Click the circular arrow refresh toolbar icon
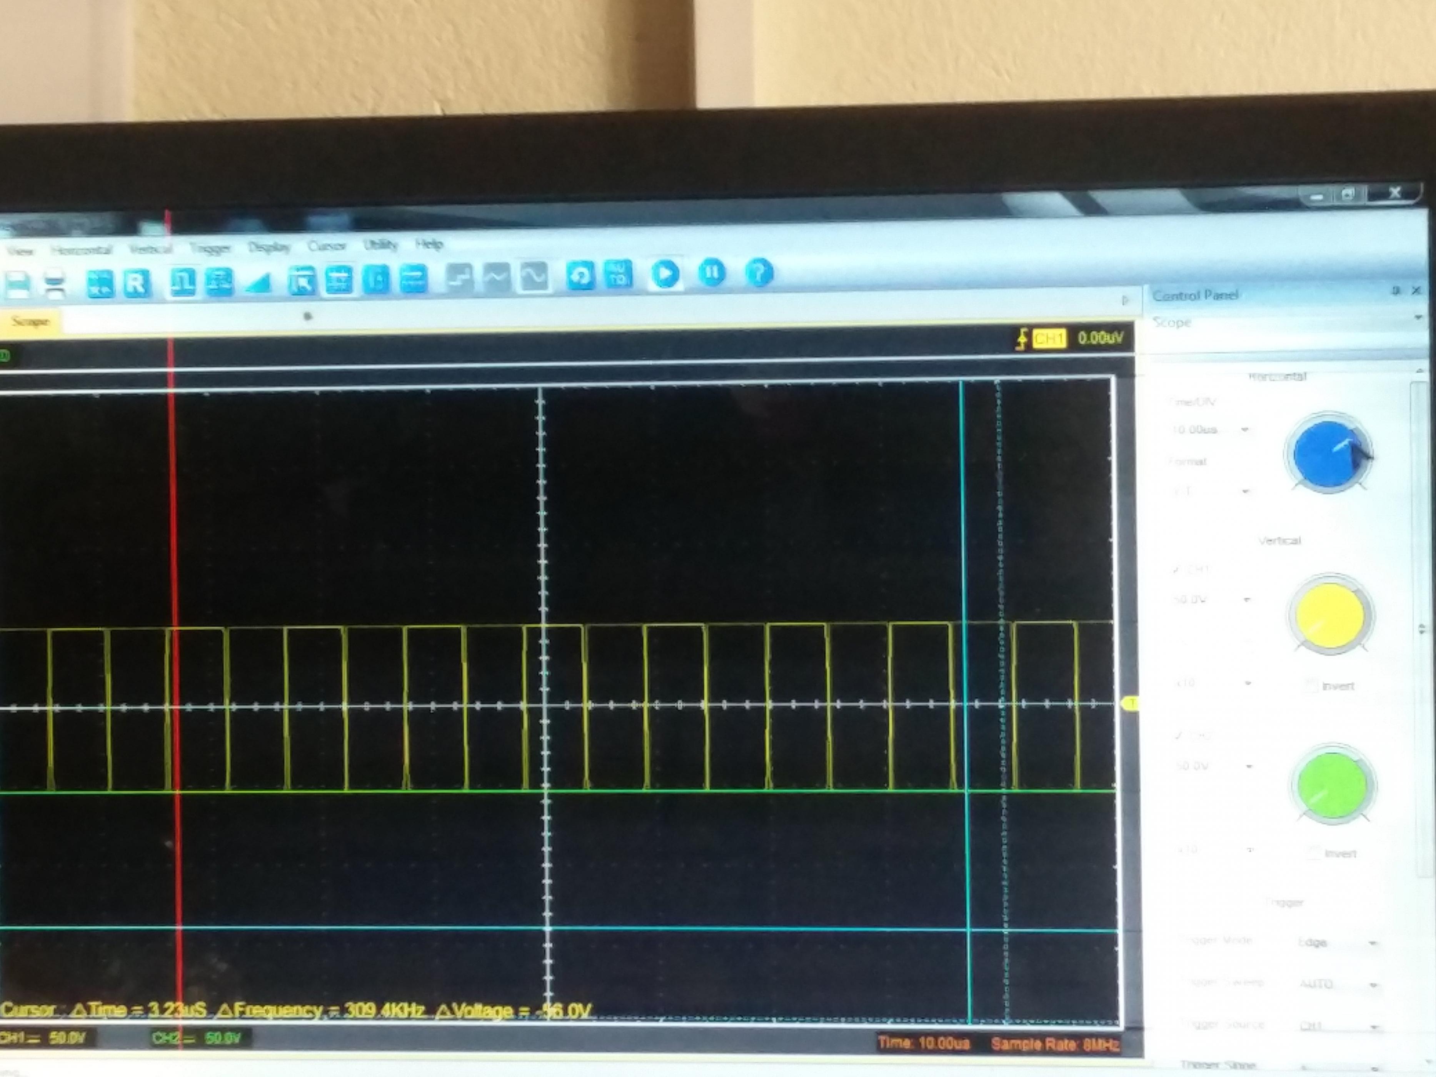 coord(580,276)
